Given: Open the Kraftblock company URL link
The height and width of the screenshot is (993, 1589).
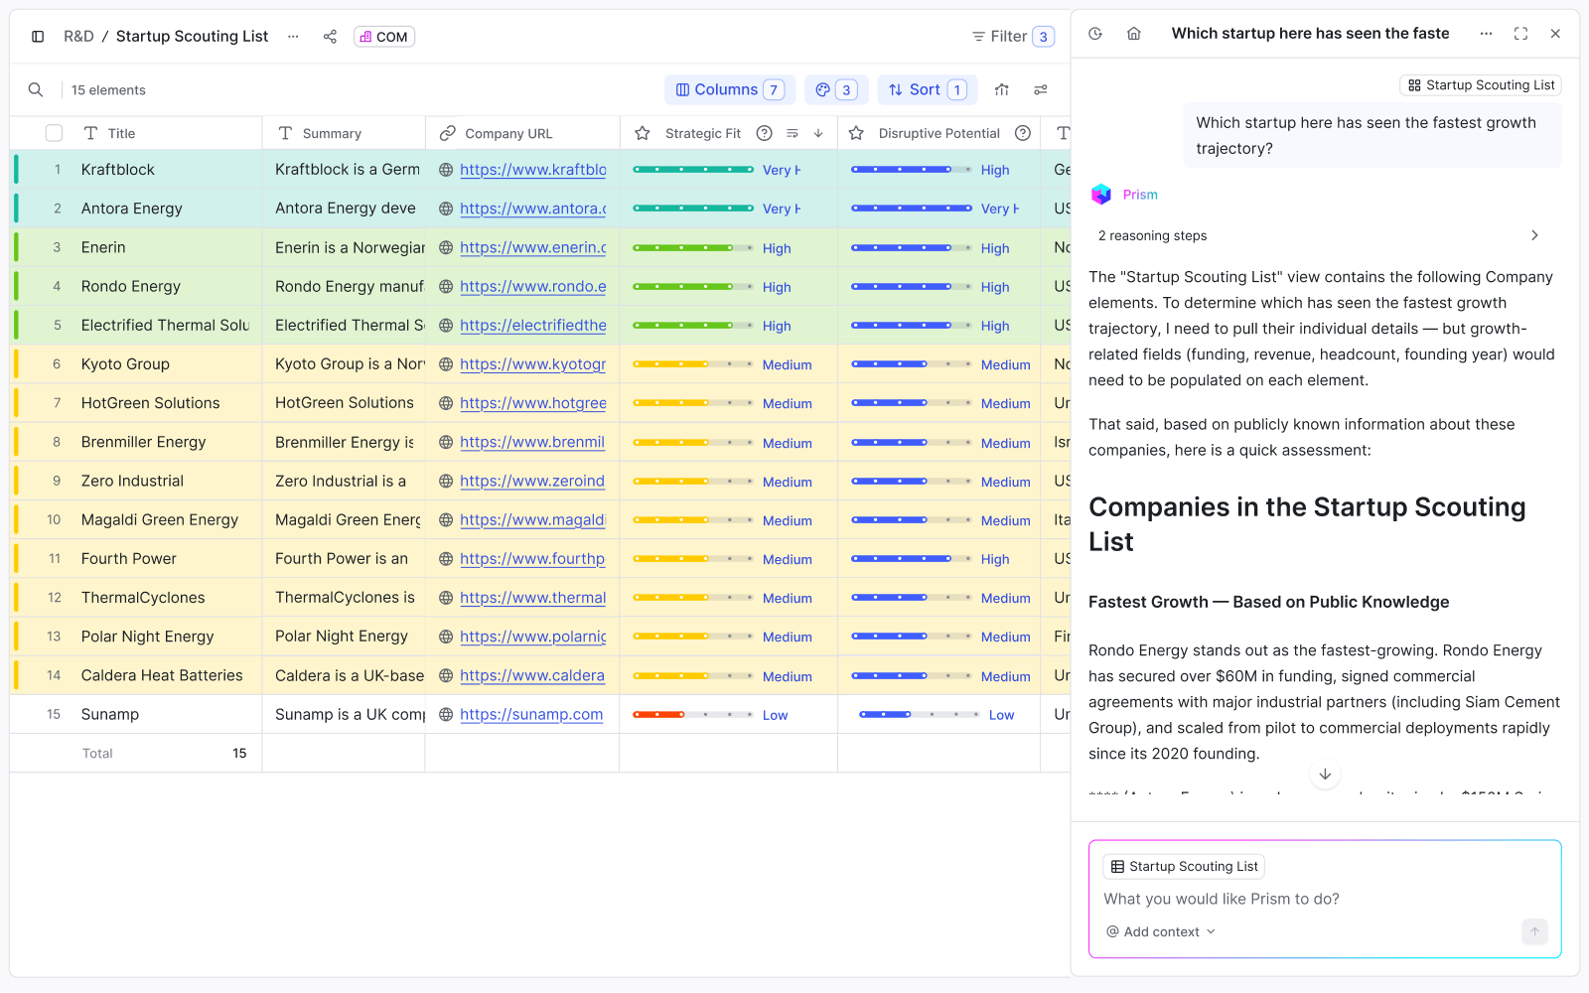Looking at the screenshot, I should click(533, 170).
